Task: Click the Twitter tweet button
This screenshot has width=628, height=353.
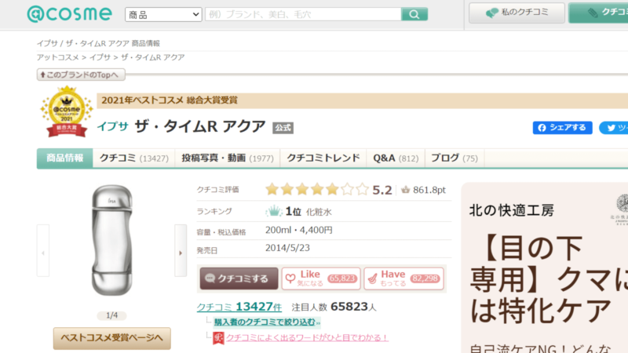Action: (x=614, y=128)
